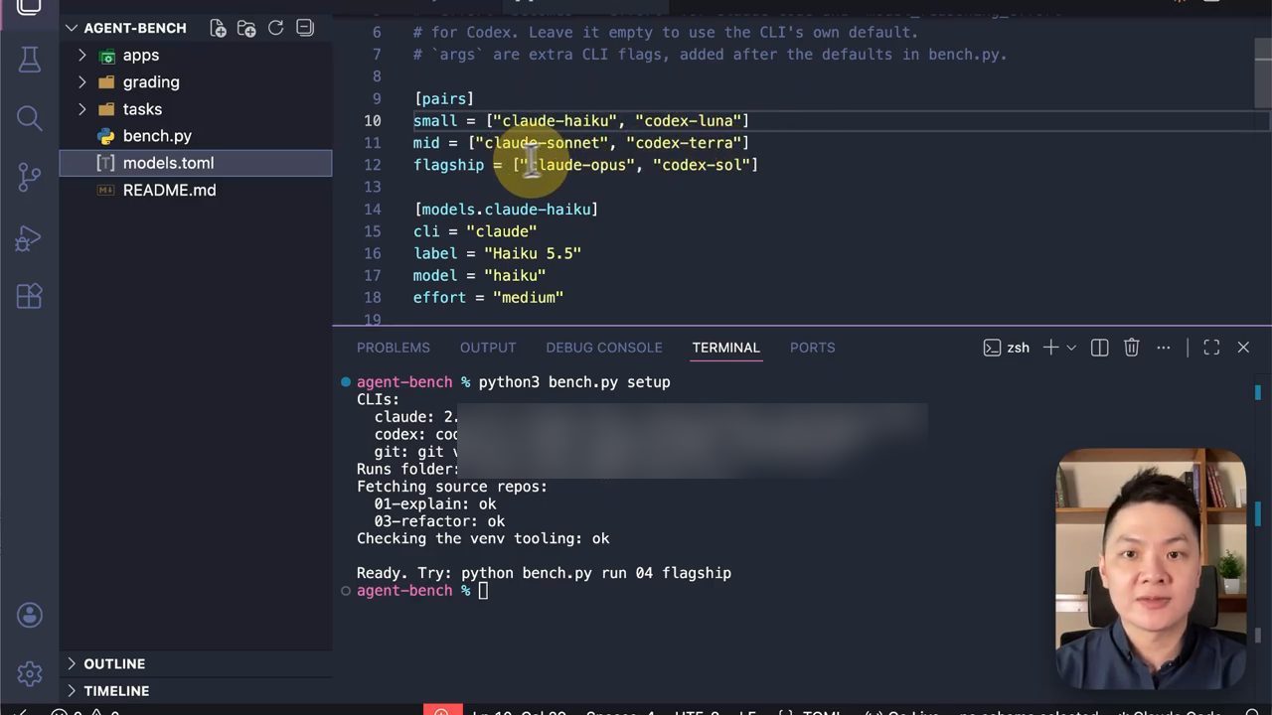
Task: Open the Manage gear icon
Action: [29, 673]
